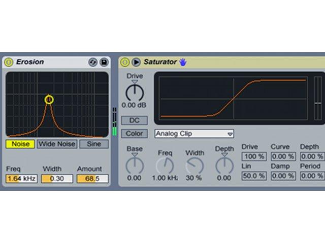
Task: Click the Saturator Drive knob
Action: (135, 93)
